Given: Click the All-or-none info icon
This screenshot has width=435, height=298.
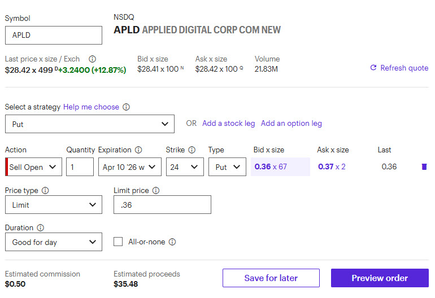Looking at the screenshot, I should pyautogui.click(x=172, y=242).
